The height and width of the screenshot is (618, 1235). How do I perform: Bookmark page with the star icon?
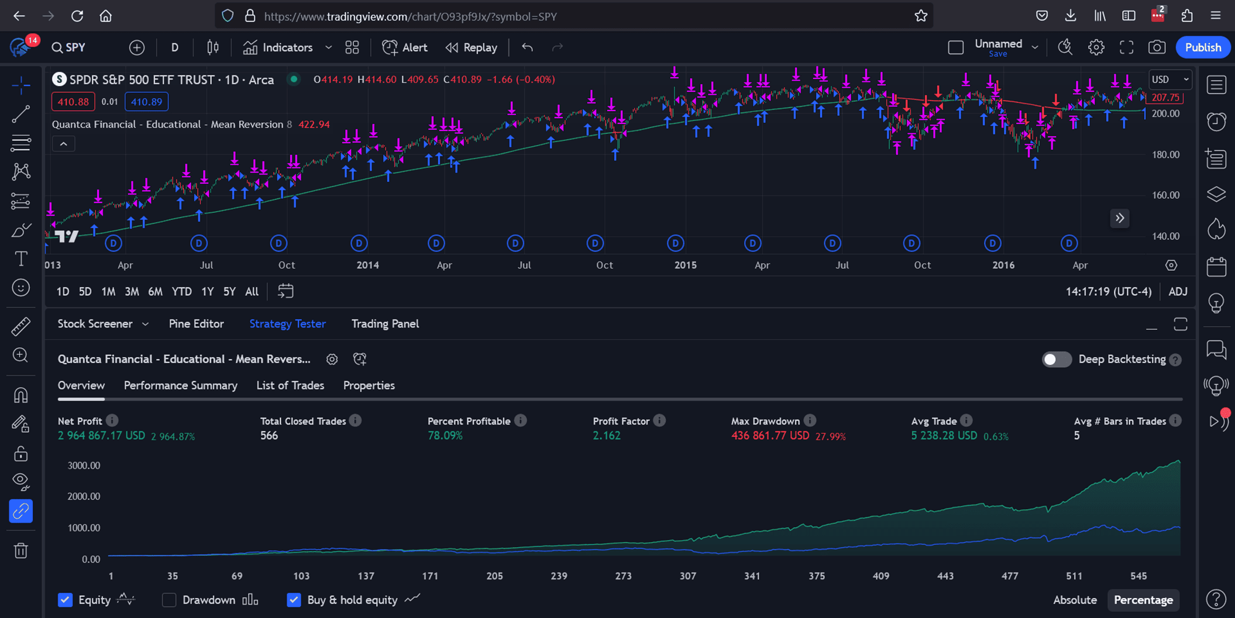tap(921, 16)
